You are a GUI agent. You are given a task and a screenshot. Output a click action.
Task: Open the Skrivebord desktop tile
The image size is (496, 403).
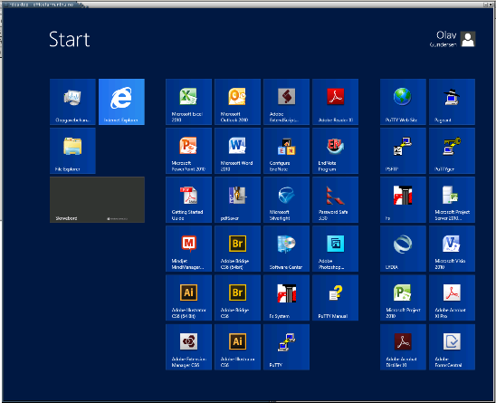coord(97,200)
